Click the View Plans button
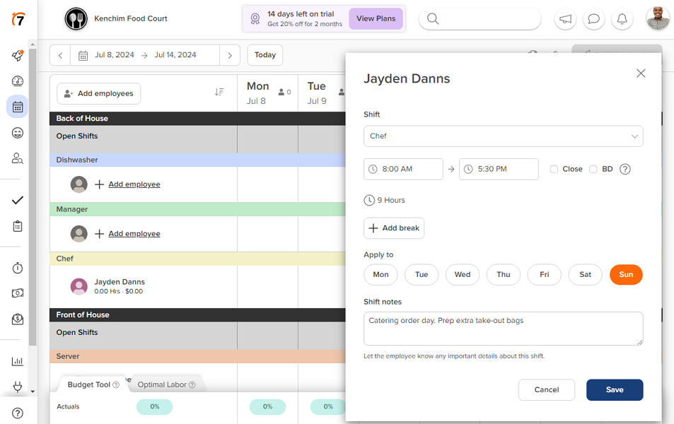Image resolution: width=674 pixels, height=424 pixels. coord(376,19)
